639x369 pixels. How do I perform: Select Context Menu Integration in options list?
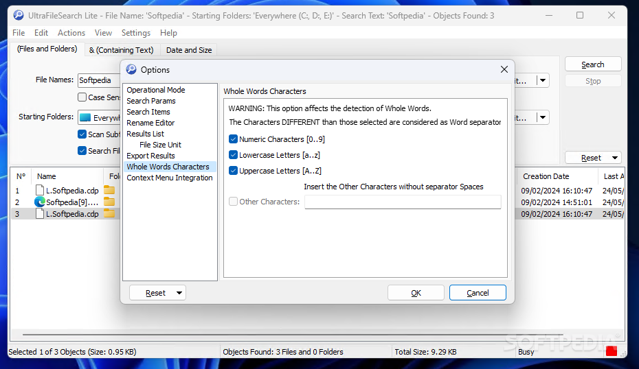pos(170,178)
